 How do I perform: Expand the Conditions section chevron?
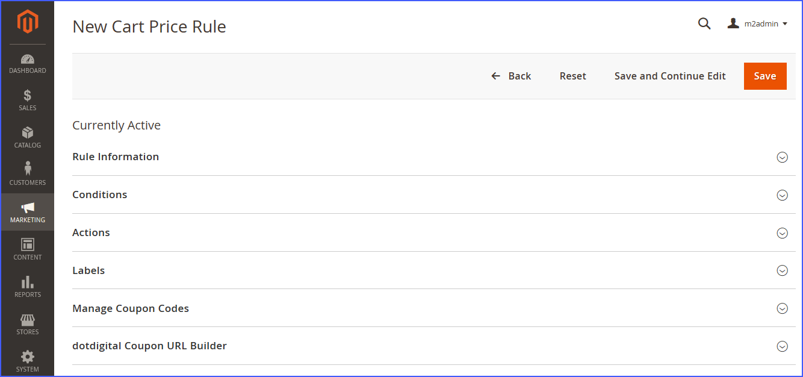pos(782,195)
